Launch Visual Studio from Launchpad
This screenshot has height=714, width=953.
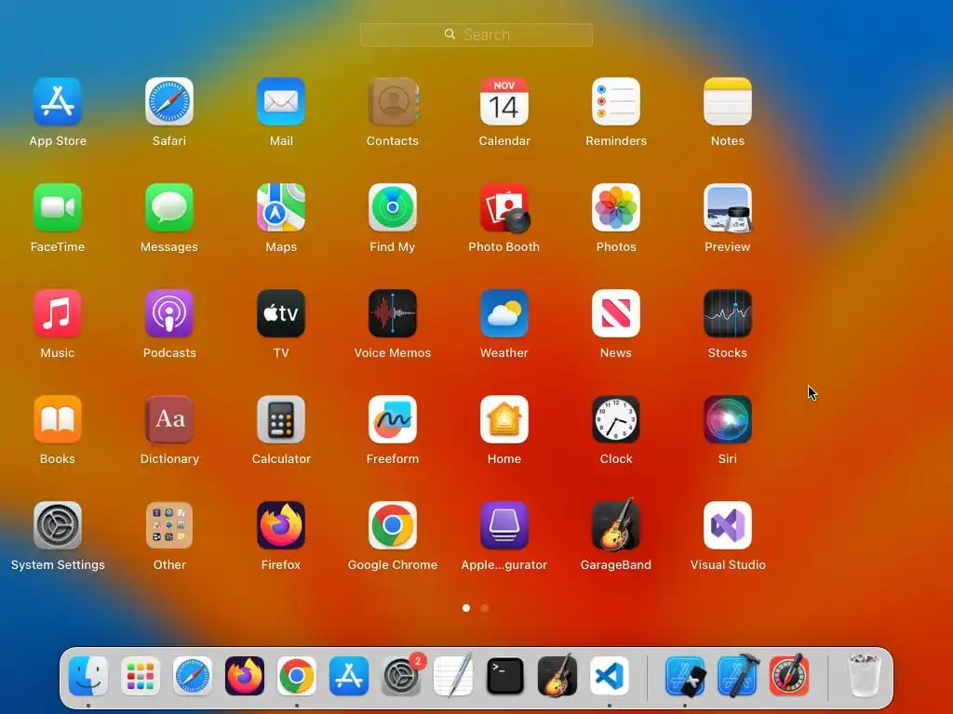[x=728, y=525]
